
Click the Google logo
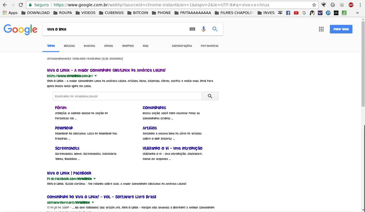coord(21,30)
